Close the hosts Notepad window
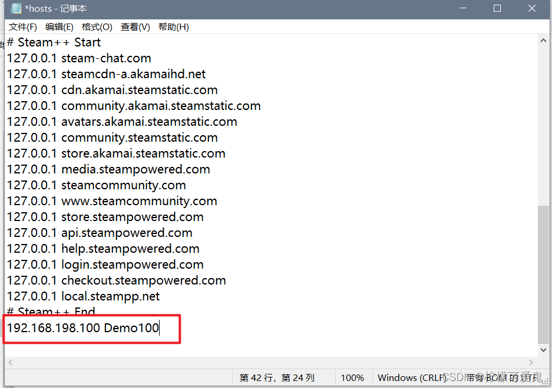 click(531, 8)
